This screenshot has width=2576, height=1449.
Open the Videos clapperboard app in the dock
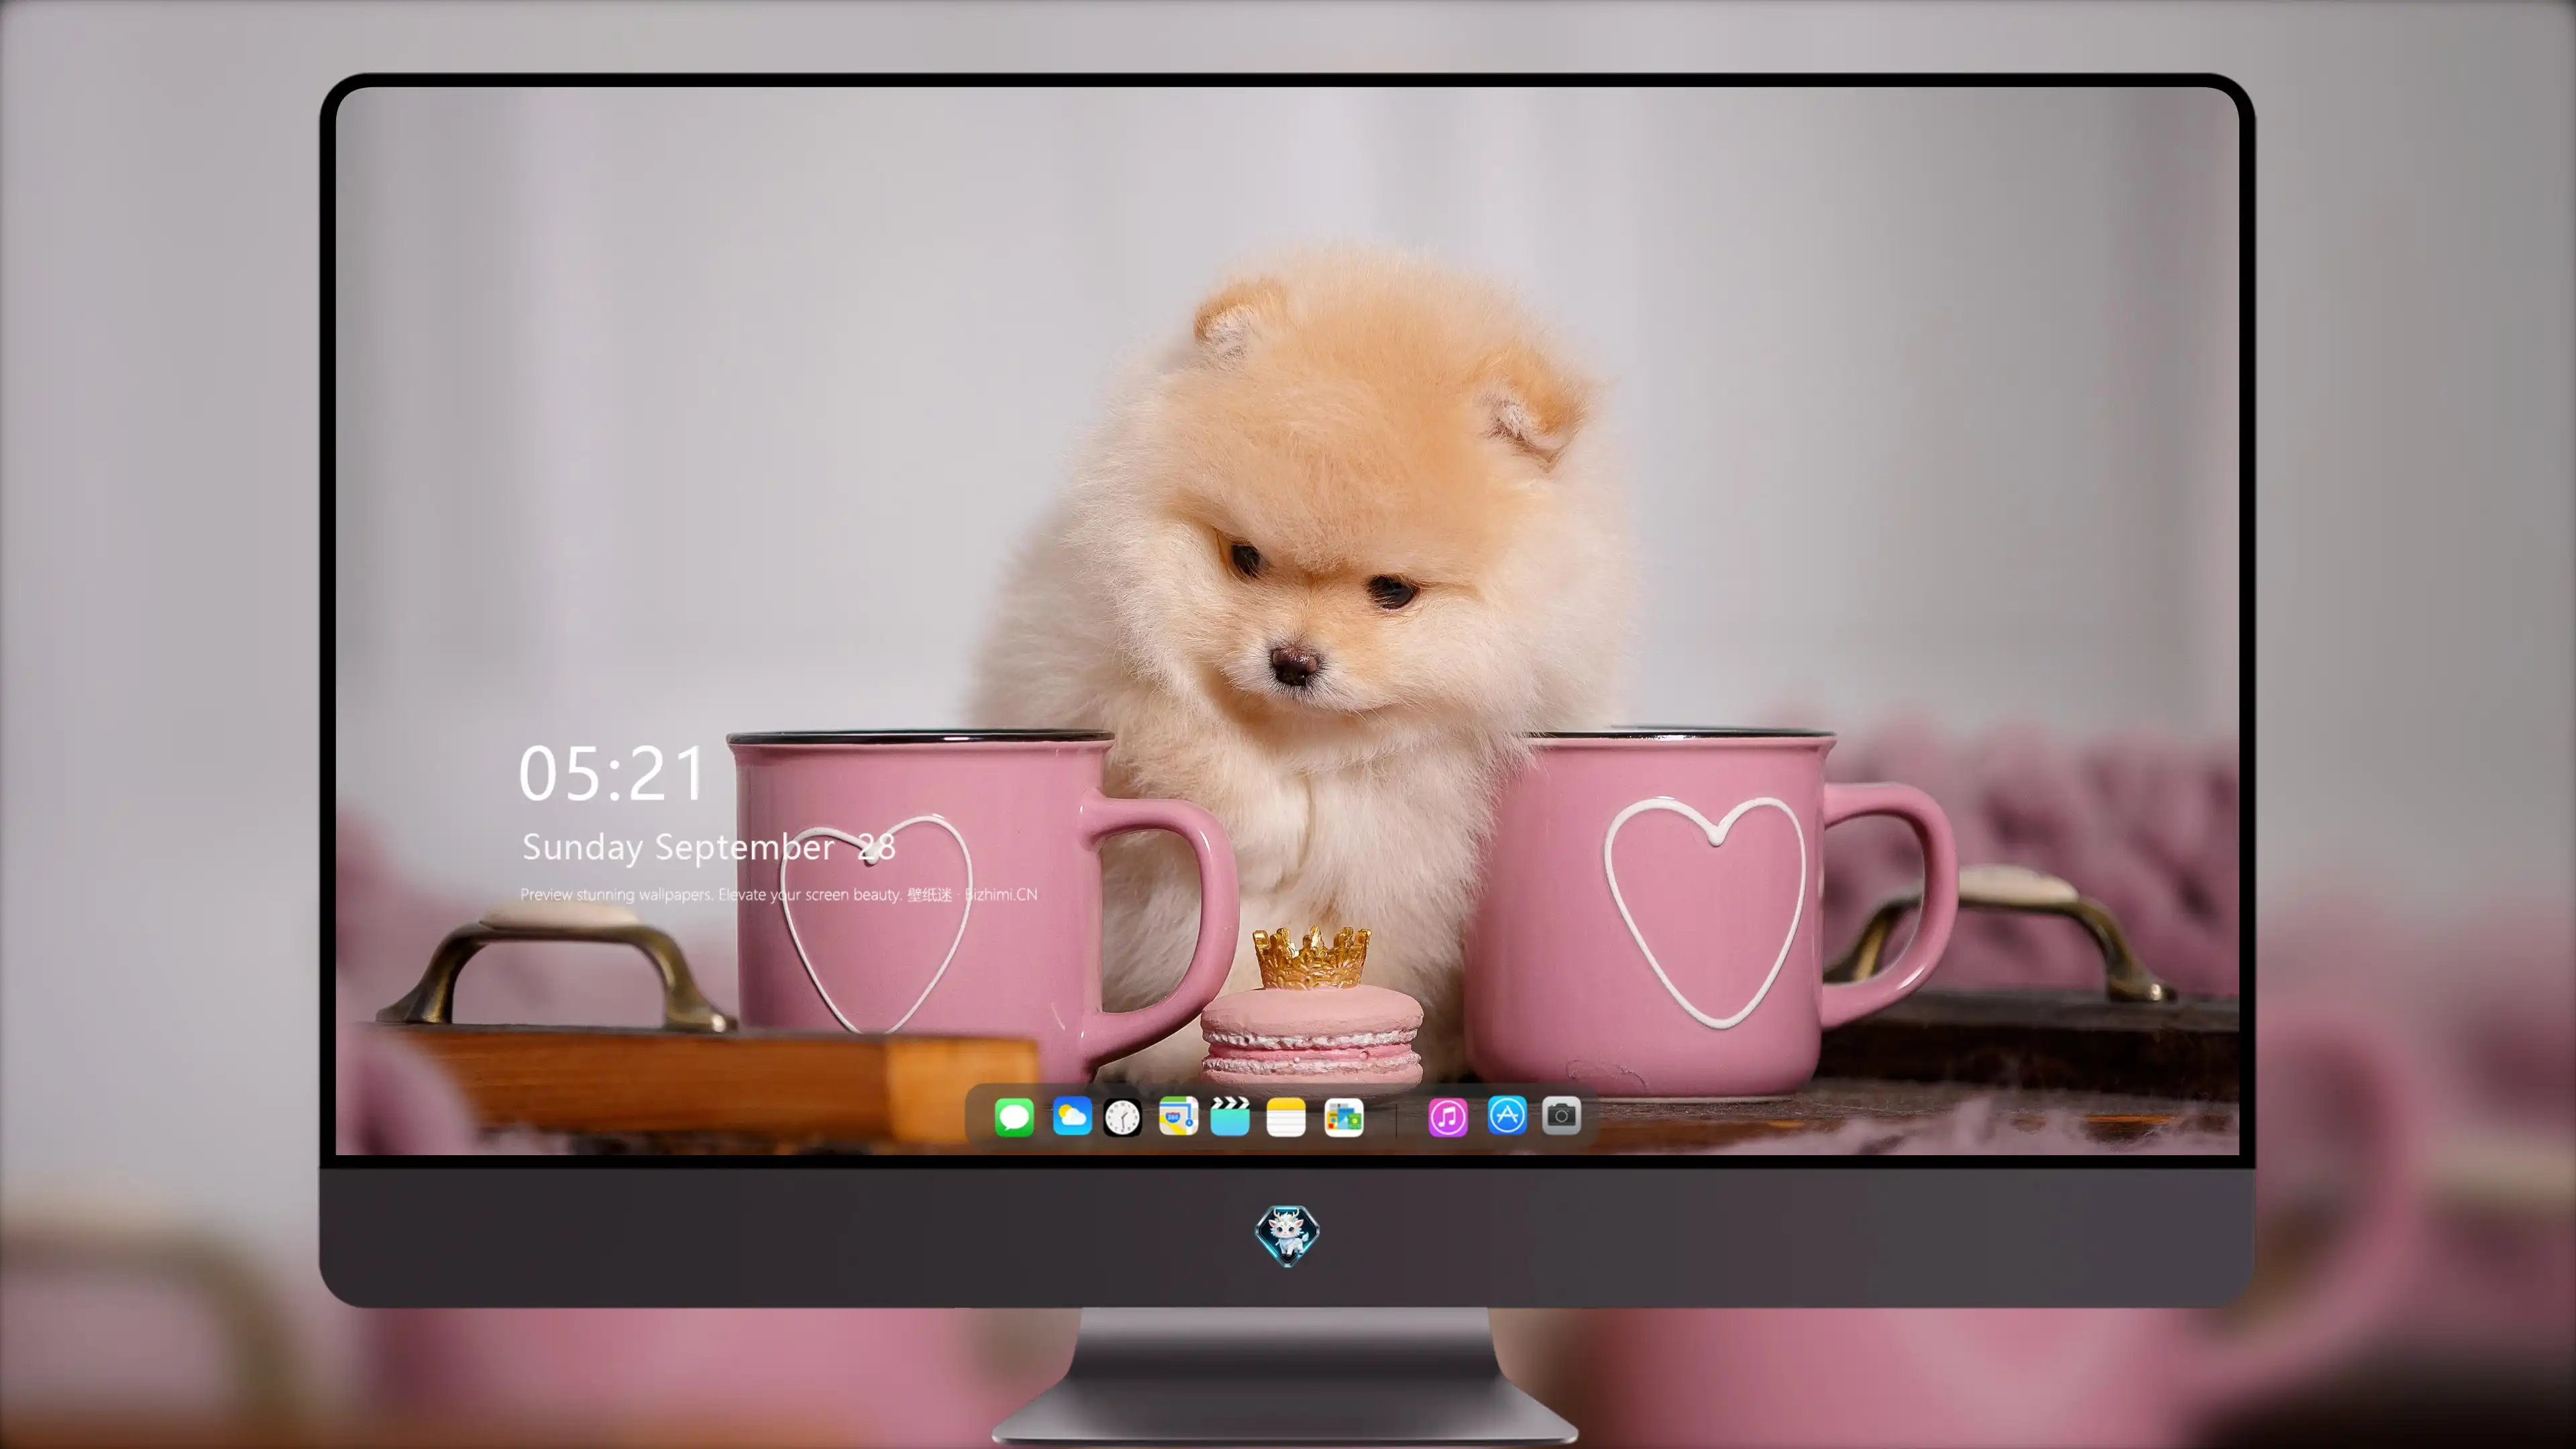1230,1117
